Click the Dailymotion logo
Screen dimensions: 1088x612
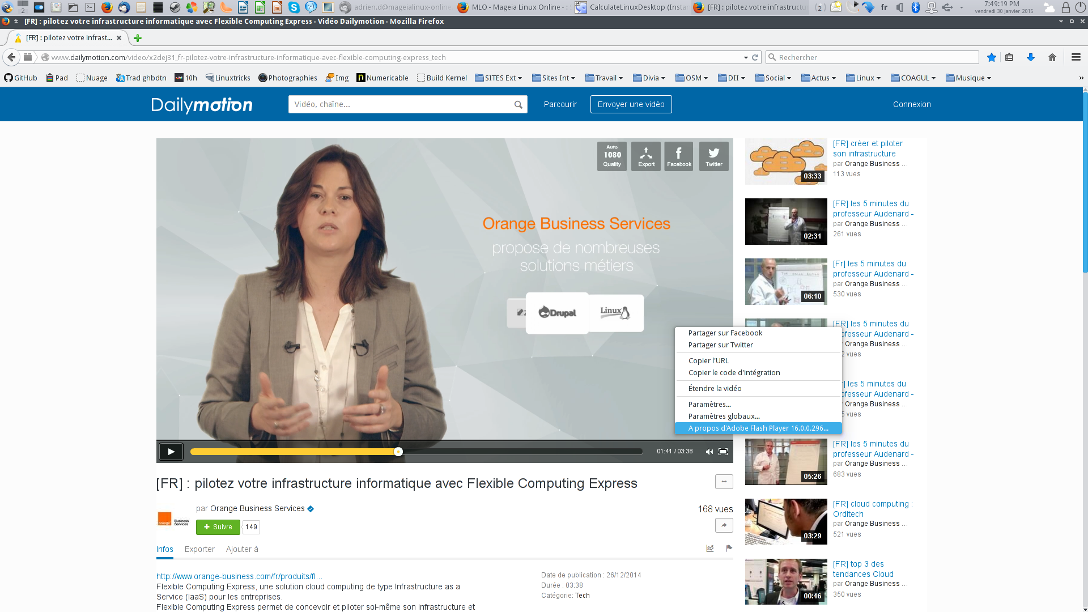(x=202, y=105)
